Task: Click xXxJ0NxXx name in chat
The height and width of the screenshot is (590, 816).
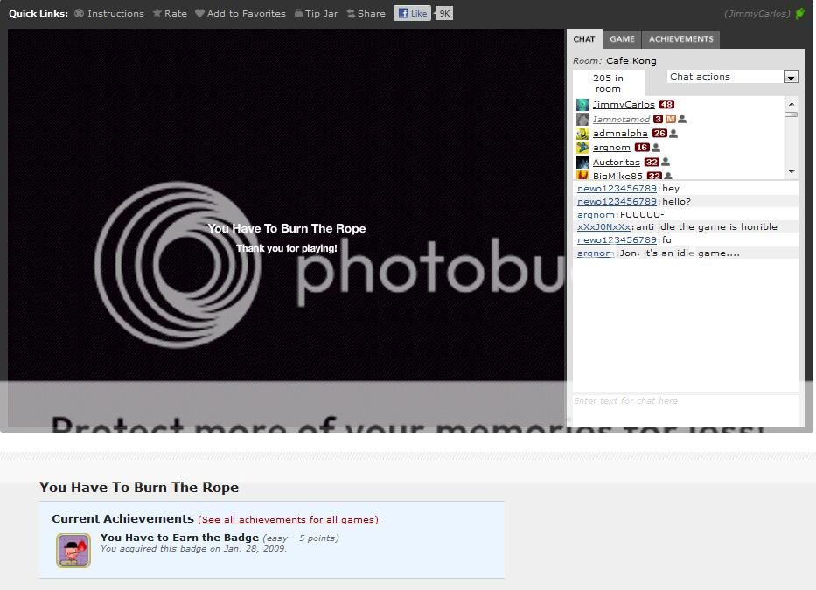Action: (x=603, y=227)
